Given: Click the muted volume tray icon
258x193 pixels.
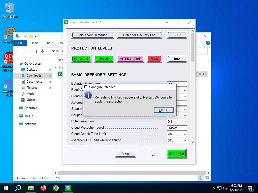Looking at the screenshot, I should 225,188.
